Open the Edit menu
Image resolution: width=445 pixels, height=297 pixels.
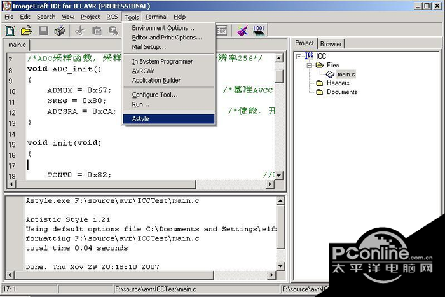(25, 17)
